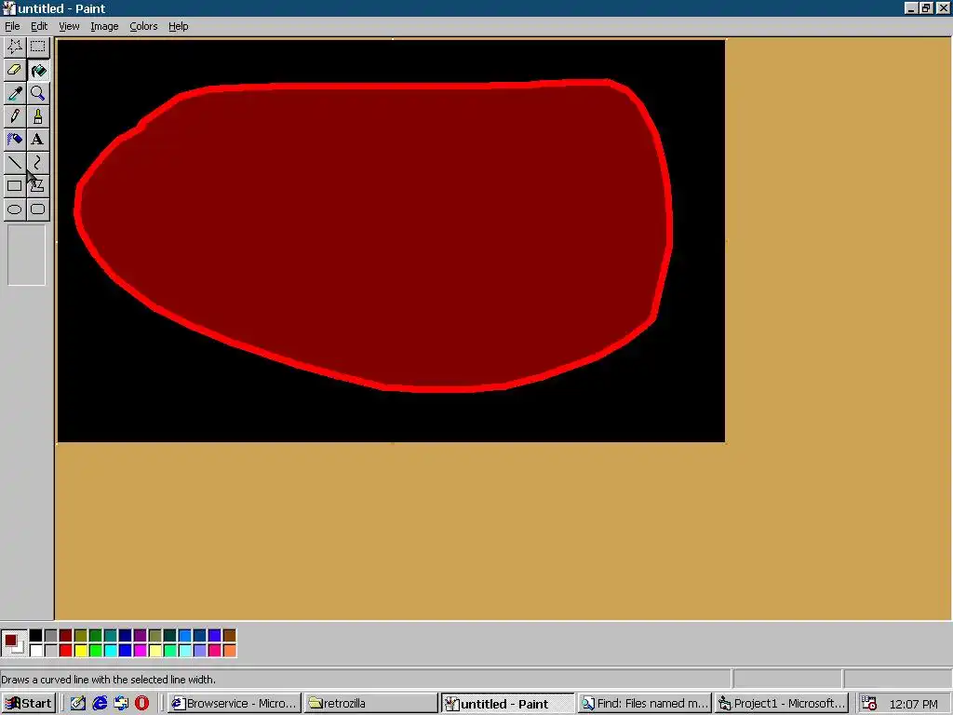953x715 pixels.
Task: Click the 12:07 PM clock
Action: [913, 704]
